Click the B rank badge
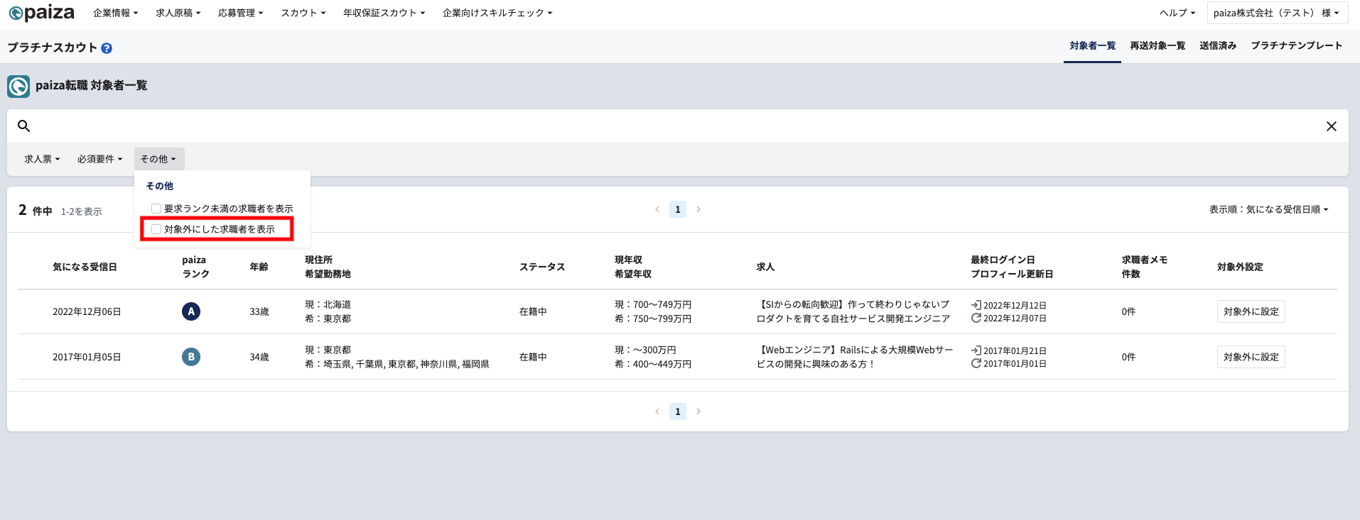1360x520 pixels. click(x=191, y=357)
